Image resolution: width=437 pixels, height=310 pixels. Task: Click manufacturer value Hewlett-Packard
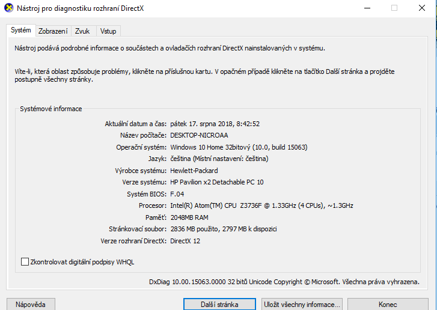194,171
